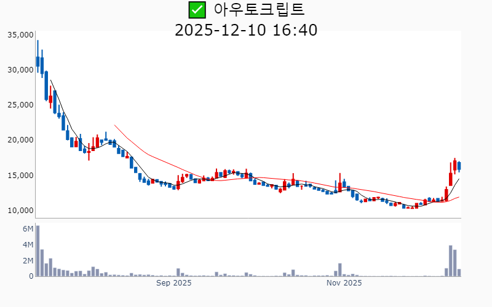Click the tallest volume bar at far left
Image resolution: width=492 pixels, height=307 pixels.
tap(38, 251)
